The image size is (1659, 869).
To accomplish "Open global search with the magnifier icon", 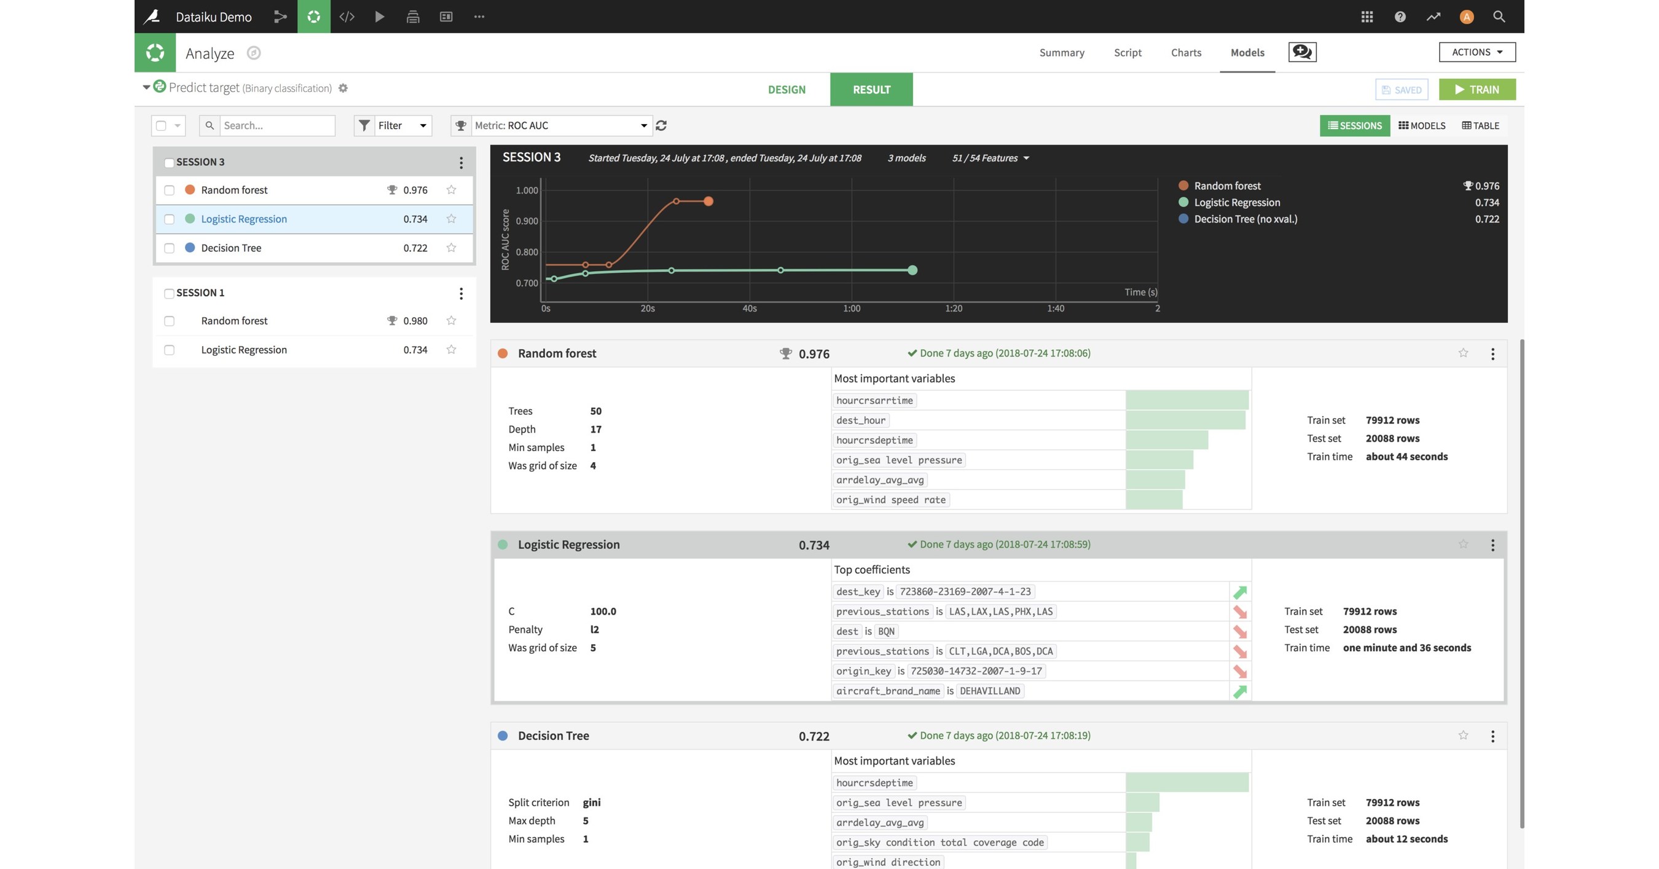I will [x=1499, y=17].
